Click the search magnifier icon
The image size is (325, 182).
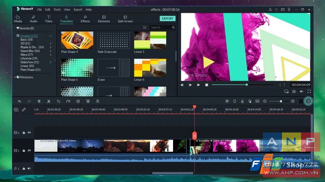[x=173, y=28]
